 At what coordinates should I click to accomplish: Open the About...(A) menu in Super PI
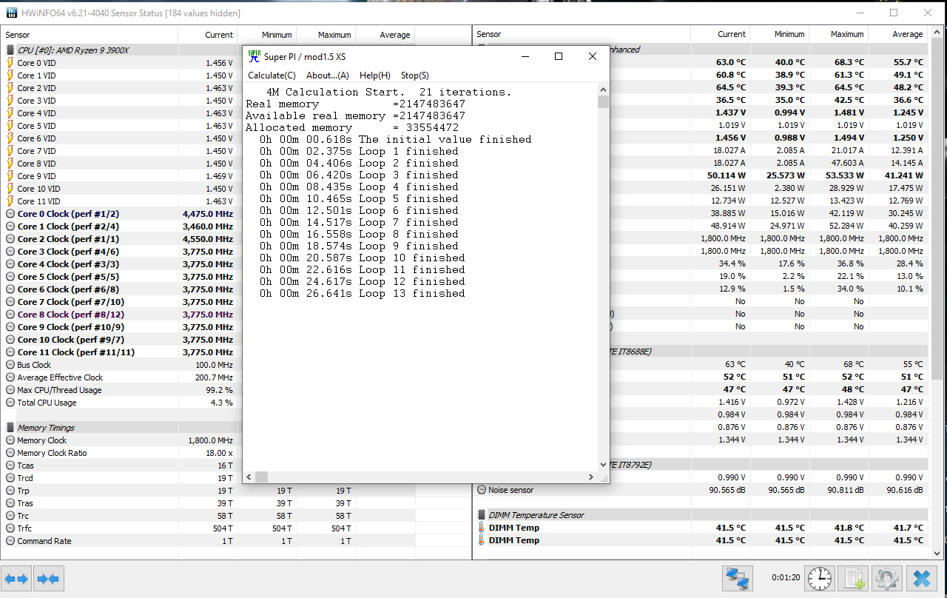coord(328,75)
